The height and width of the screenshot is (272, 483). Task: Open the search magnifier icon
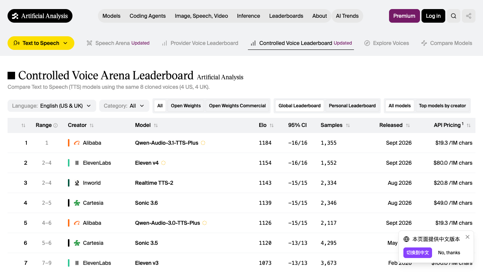pos(454,16)
